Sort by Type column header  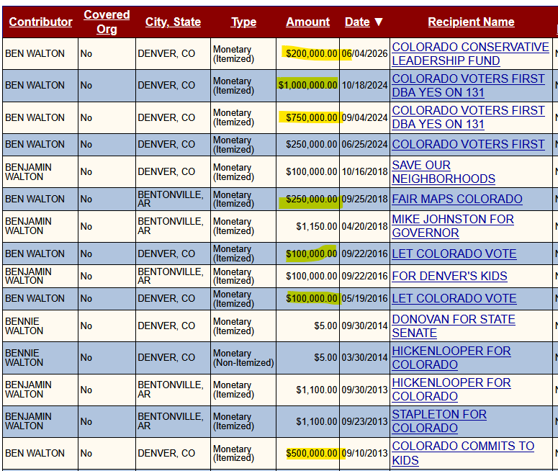point(243,22)
